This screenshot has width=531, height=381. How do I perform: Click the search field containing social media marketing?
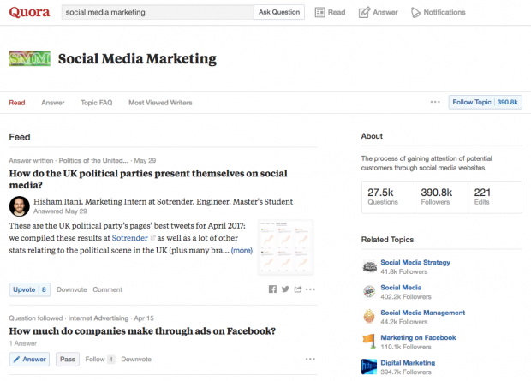(158, 12)
